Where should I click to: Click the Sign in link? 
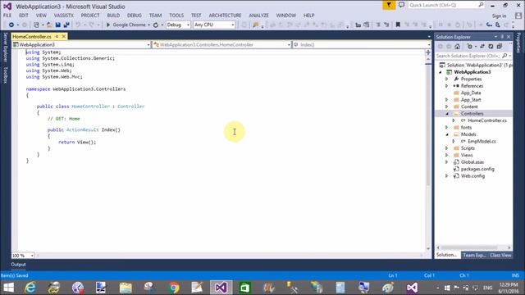tap(500, 16)
